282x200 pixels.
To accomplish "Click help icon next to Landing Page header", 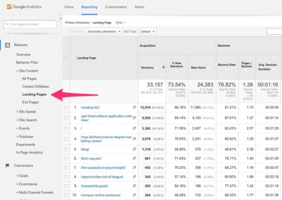I will pyautogui.click(x=100, y=58).
